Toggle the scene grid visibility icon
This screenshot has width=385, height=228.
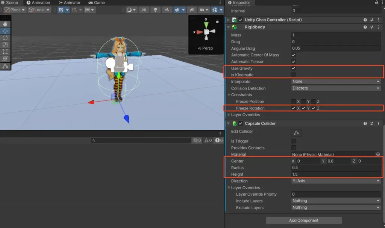tap(61, 10)
